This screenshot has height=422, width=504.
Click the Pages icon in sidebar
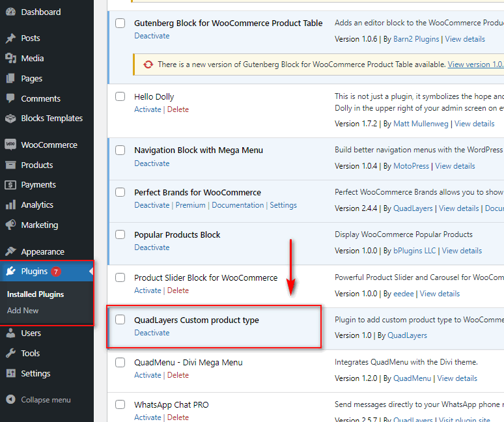pos(10,78)
